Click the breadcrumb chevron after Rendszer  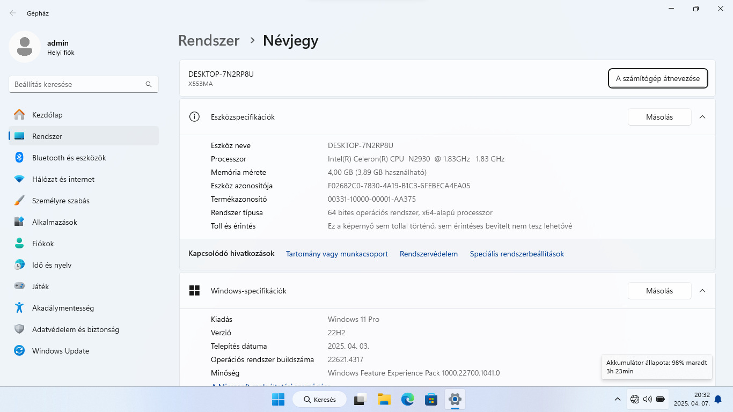(x=252, y=40)
